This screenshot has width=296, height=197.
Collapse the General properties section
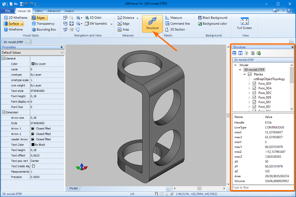point(3,58)
